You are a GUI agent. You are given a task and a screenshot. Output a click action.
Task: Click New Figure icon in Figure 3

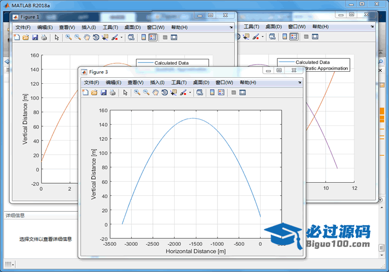click(x=85, y=92)
